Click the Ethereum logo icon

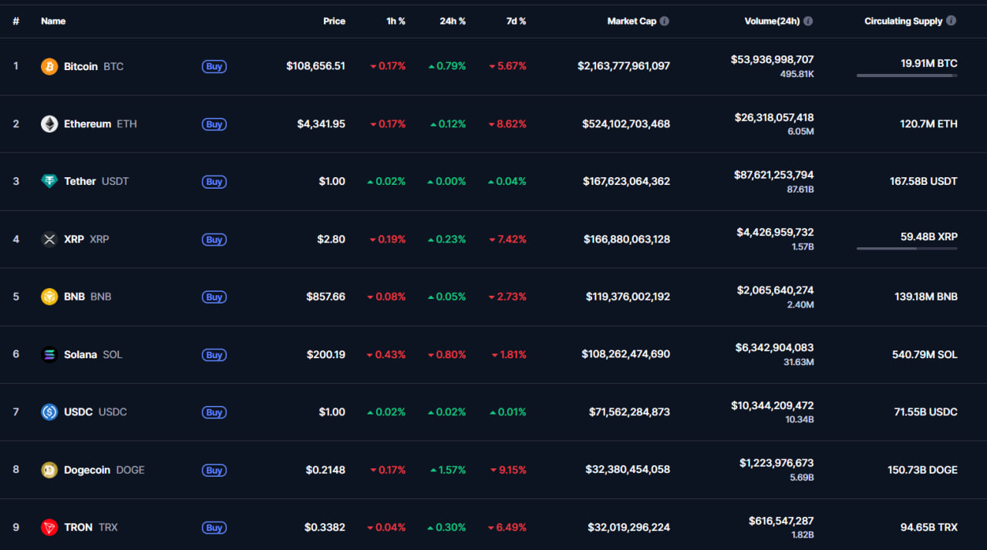(x=49, y=124)
